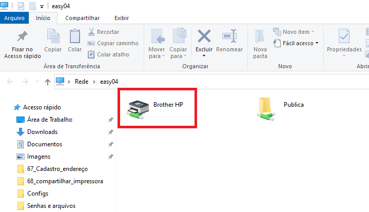Click the Renomear icon
The height and width of the screenshot is (212, 369).
pyautogui.click(x=229, y=36)
